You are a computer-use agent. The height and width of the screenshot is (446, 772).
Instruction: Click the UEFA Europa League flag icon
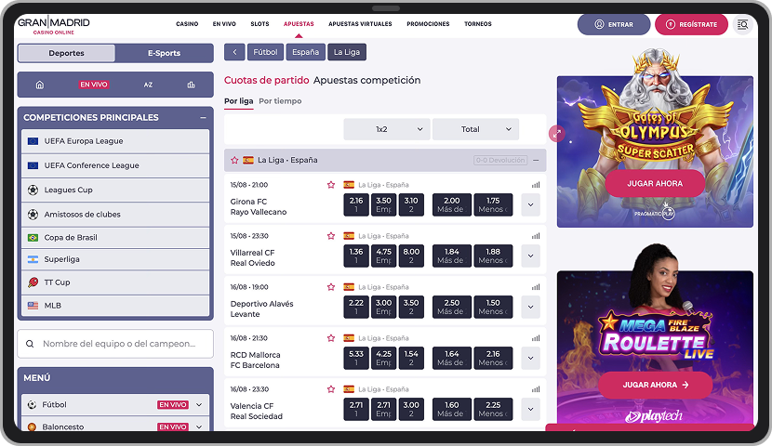[x=33, y=141]
